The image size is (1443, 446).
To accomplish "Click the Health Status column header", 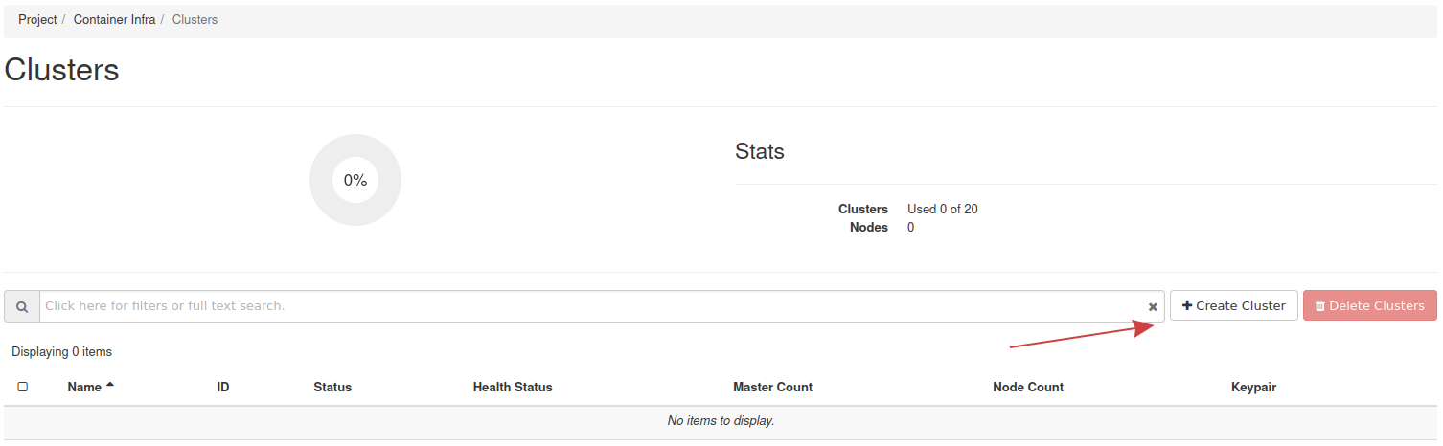I will click(x=513, y=388).
